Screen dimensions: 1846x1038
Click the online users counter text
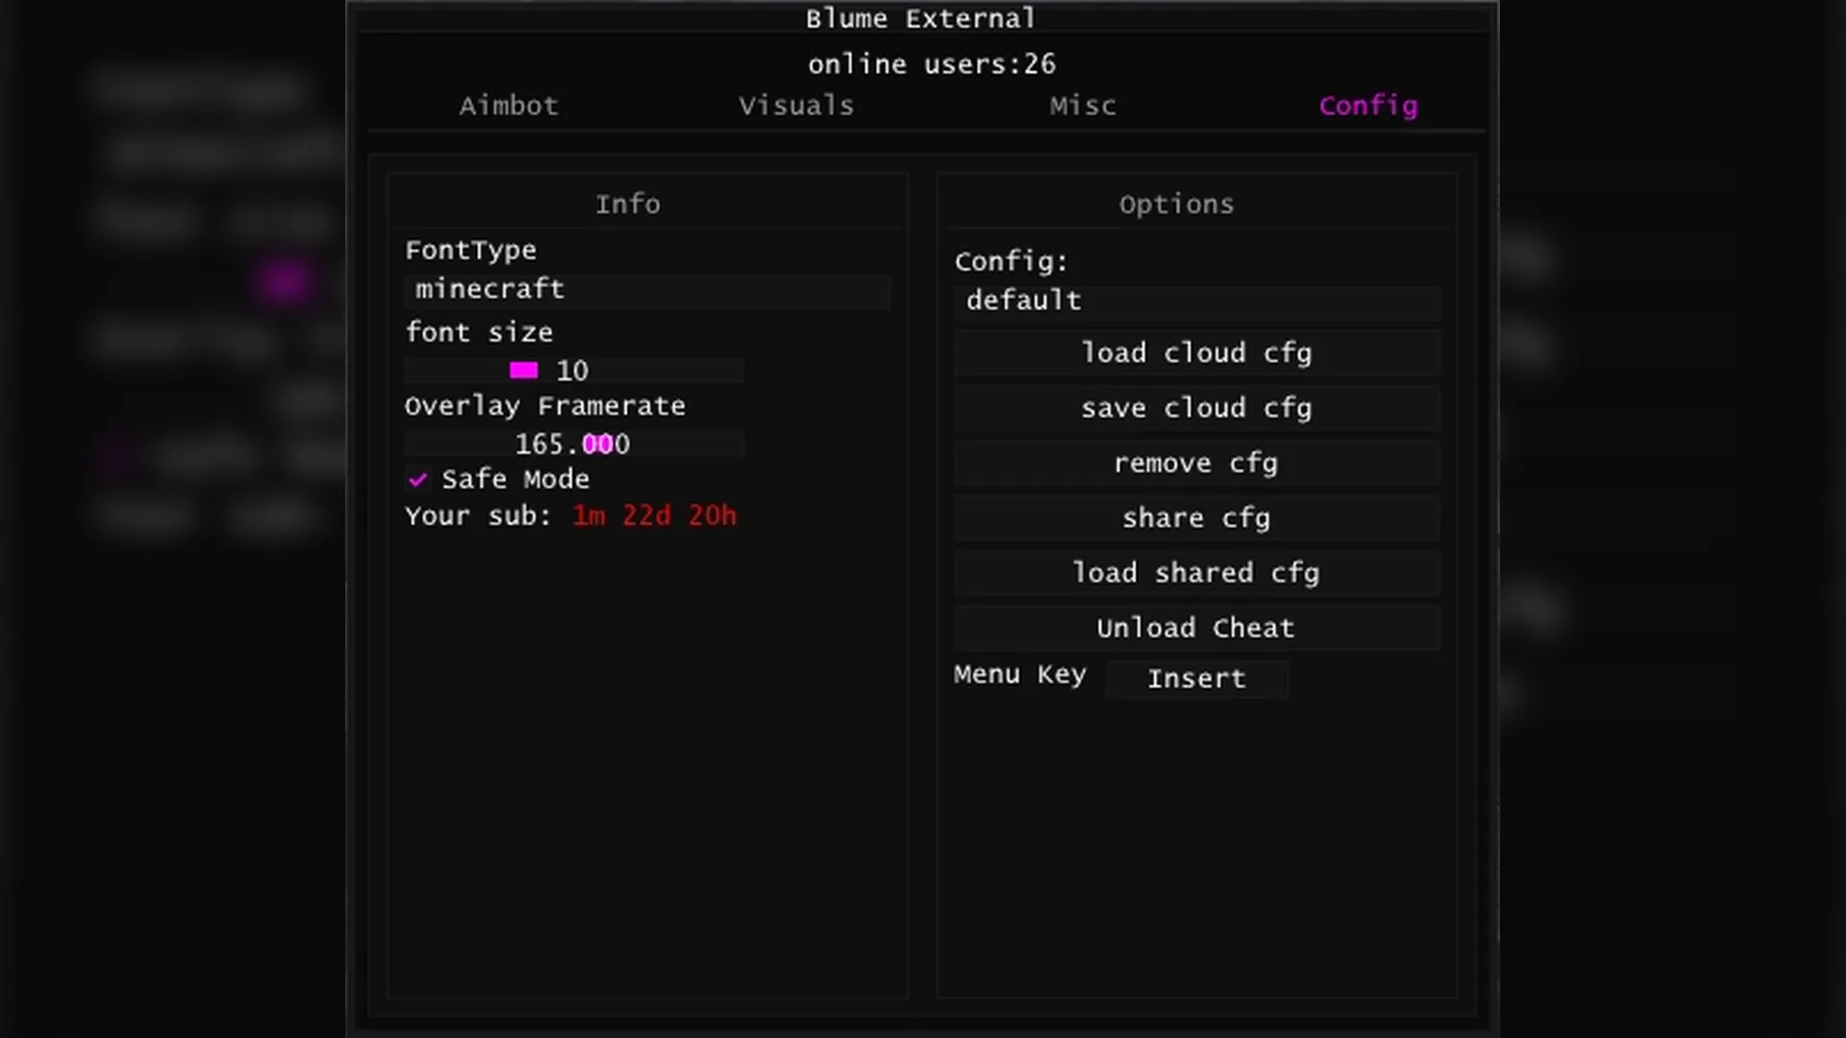tap(931, 64)
